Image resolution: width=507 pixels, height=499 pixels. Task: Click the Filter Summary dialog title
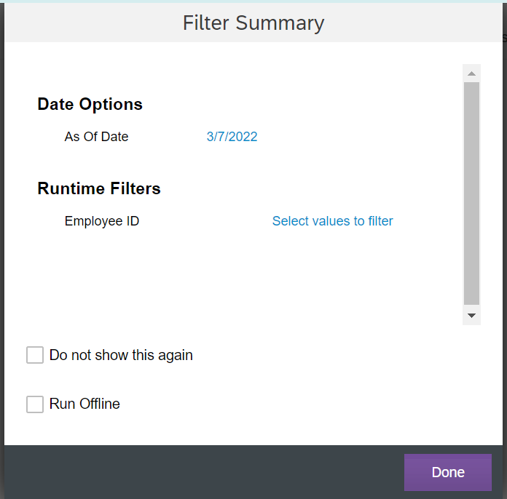click(253, 23)
